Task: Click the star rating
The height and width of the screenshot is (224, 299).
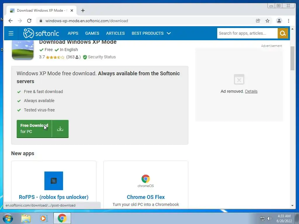Action: click(55, 57)
